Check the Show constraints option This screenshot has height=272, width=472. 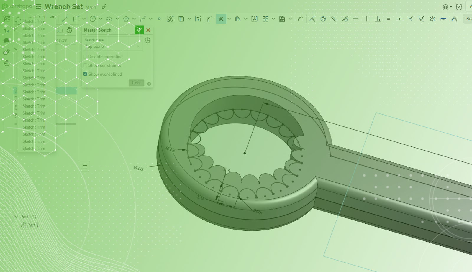85,65
